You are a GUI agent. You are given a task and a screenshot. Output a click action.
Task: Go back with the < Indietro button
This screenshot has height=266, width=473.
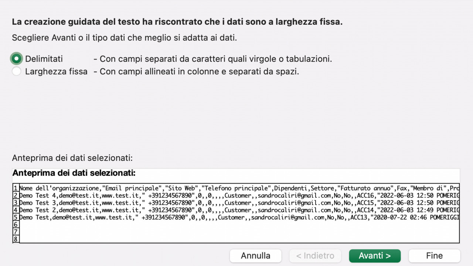click(x=315, y=256)
